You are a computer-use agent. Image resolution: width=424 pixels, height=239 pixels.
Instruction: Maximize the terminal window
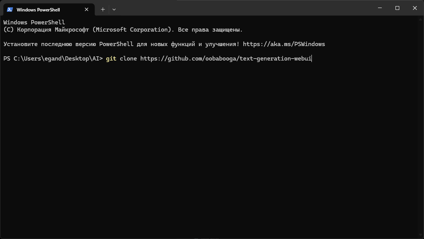pos(397,8)
